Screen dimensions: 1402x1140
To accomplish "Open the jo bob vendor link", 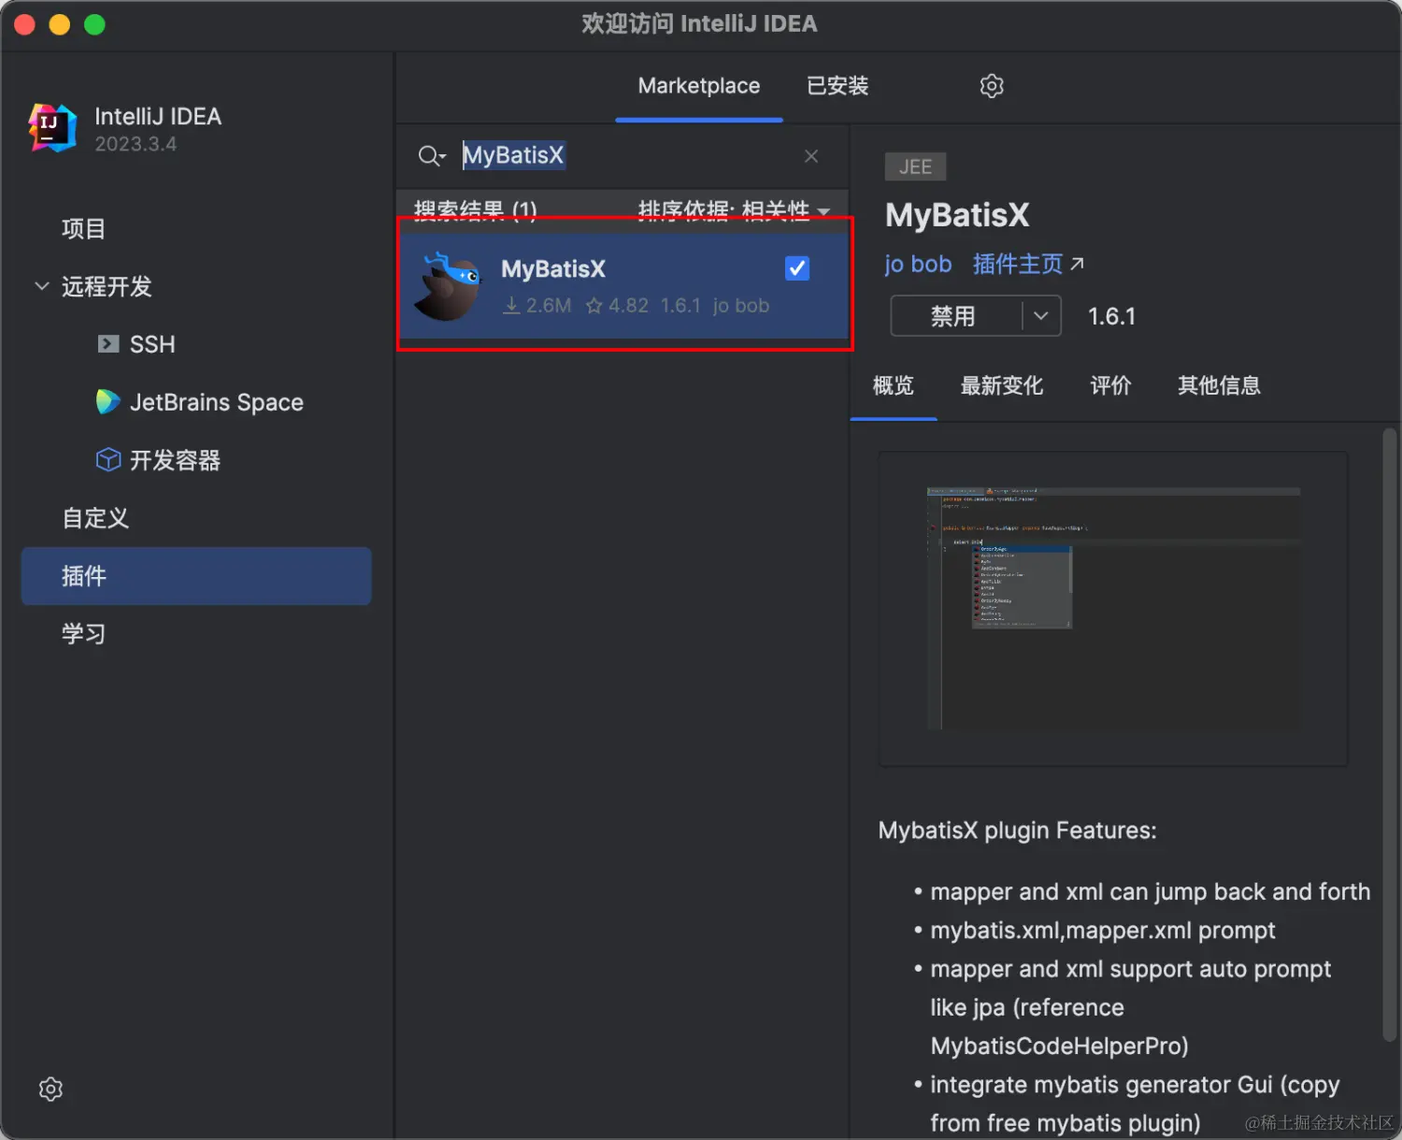I will pos(918,265).
